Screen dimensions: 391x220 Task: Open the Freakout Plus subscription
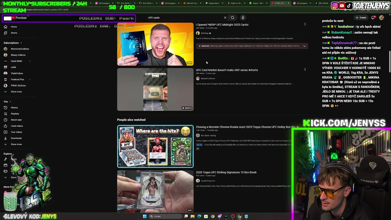tap(17, 79)
